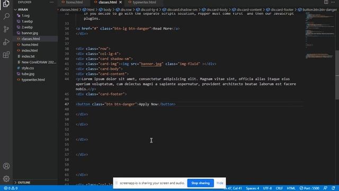
Task: Click the classes.html breadcrumb file item
Action: (69, 10)
